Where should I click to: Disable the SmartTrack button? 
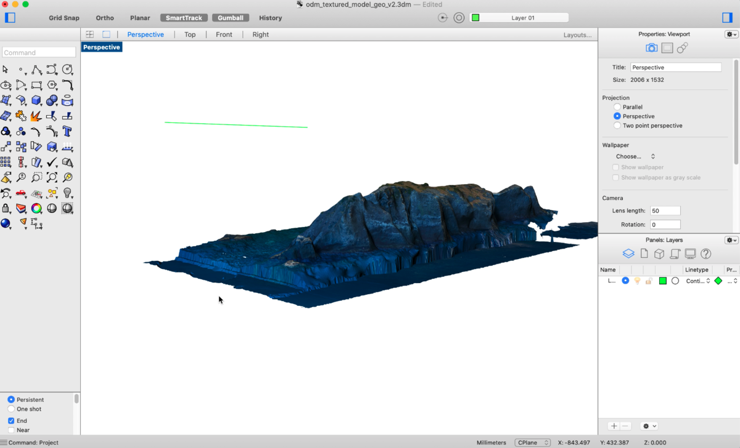pyautogui.click(x=184, y=18)
